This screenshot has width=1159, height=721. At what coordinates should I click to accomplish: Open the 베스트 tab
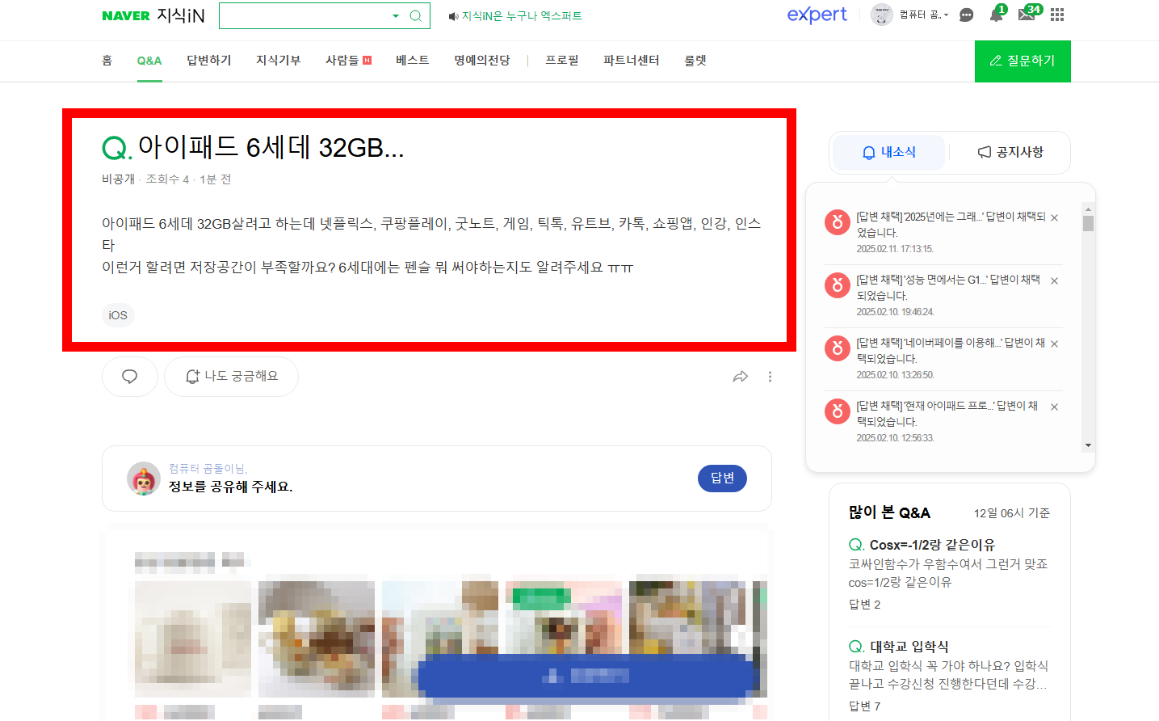tap(412, 61)
